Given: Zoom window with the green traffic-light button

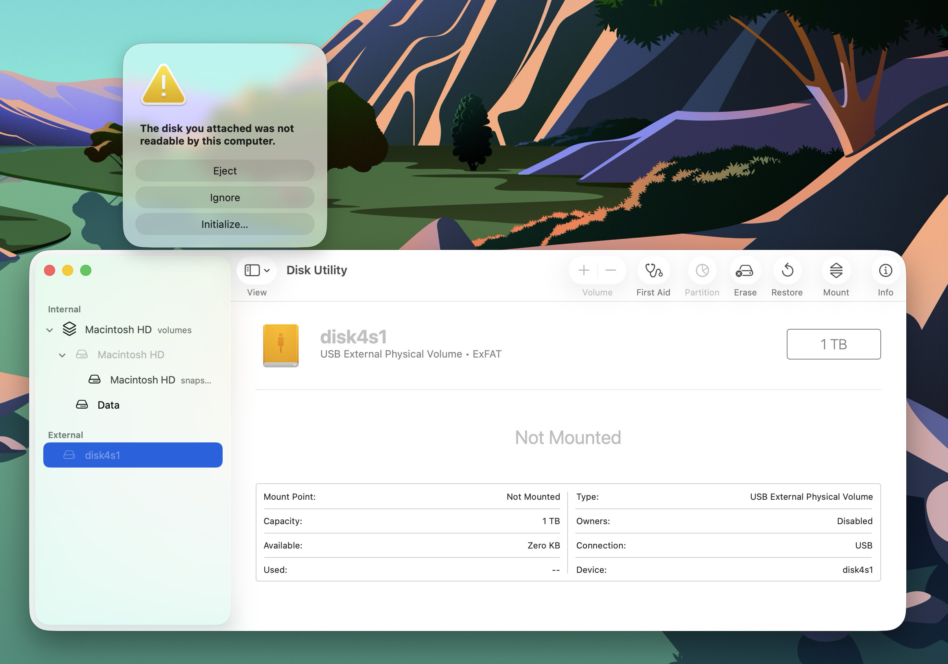Looking at the screenshot, I should 85,270.
